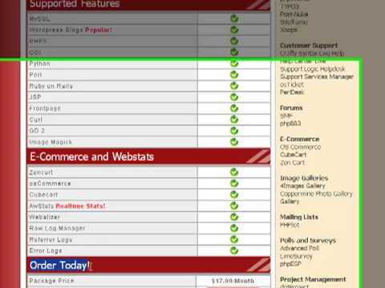This screenshot has height=288, width=385.
Task: Click the Error Logs green check
Action: click(x=234, y=250)
